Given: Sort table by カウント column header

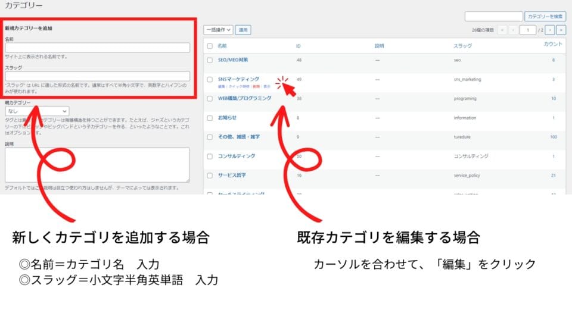Looking at the screenshot, I should [553, 44].
